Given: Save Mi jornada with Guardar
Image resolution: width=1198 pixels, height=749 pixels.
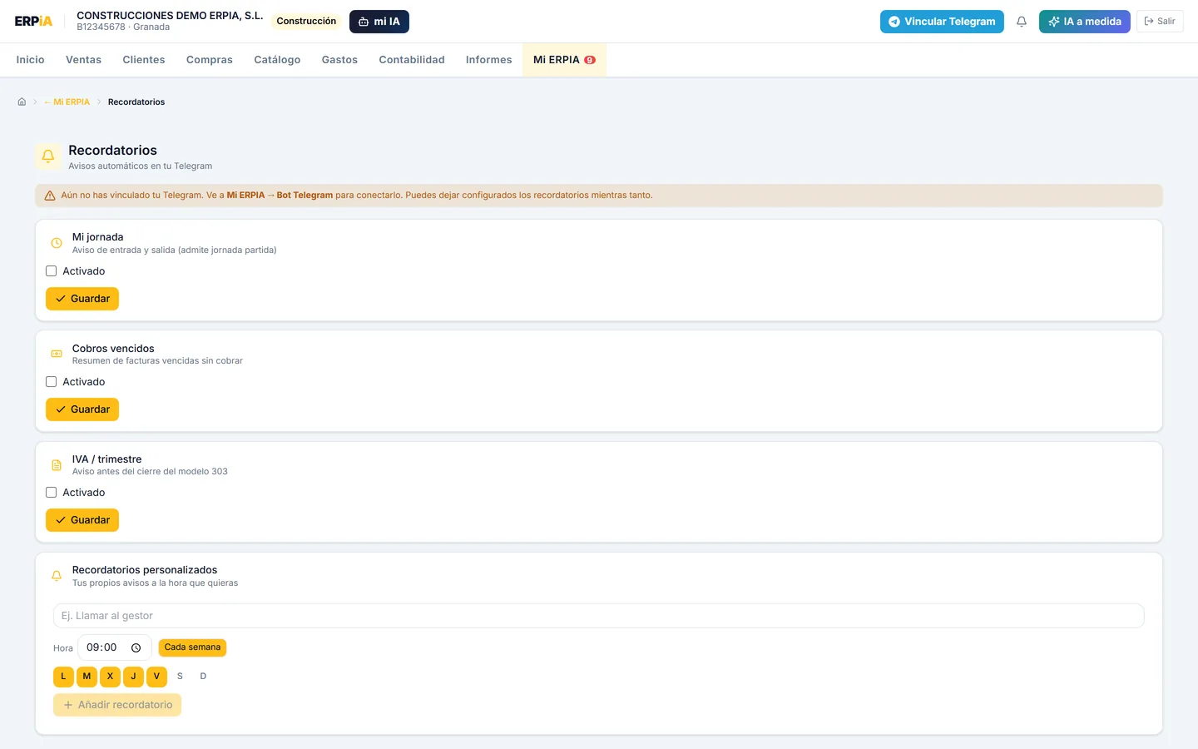Looking at the screenshot, I should coord(82,299).
